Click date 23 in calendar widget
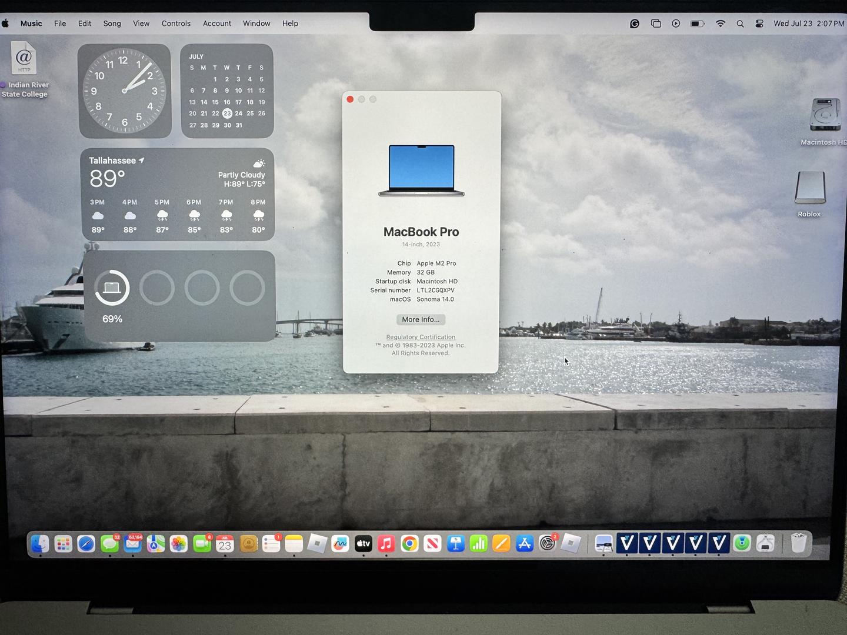847x635 pixels. tap(227, 113)
